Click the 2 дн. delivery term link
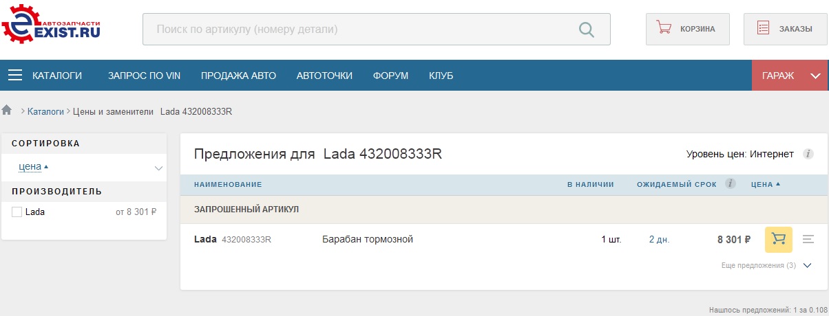The height and width of the screenshot is (316, 829). click(659, 240)
